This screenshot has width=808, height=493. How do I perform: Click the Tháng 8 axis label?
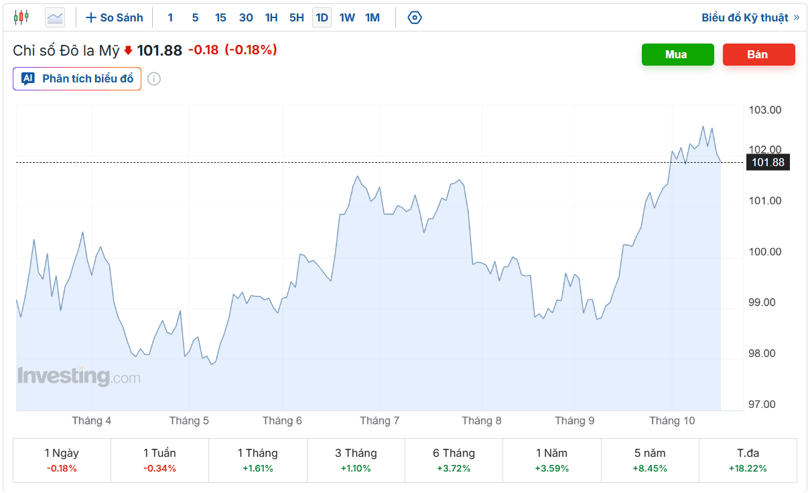481,421
